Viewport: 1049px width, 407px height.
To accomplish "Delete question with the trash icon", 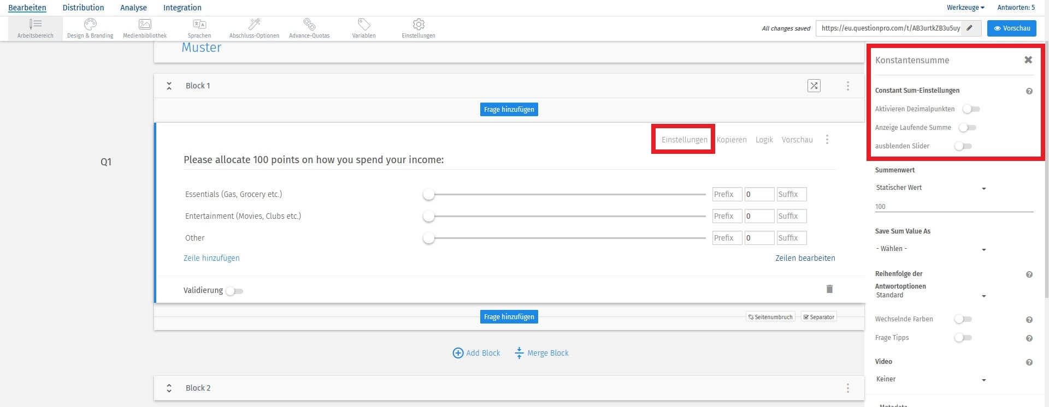I will [x=829, y=289].
